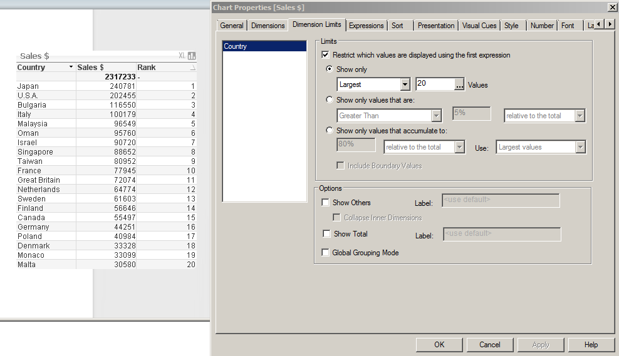Click the total value 2317233 cell

point(106,76)
